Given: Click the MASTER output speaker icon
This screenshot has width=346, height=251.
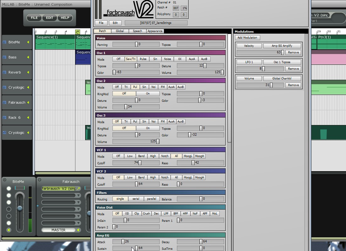Looking at the screenshot, I should (x=78, y=230).
